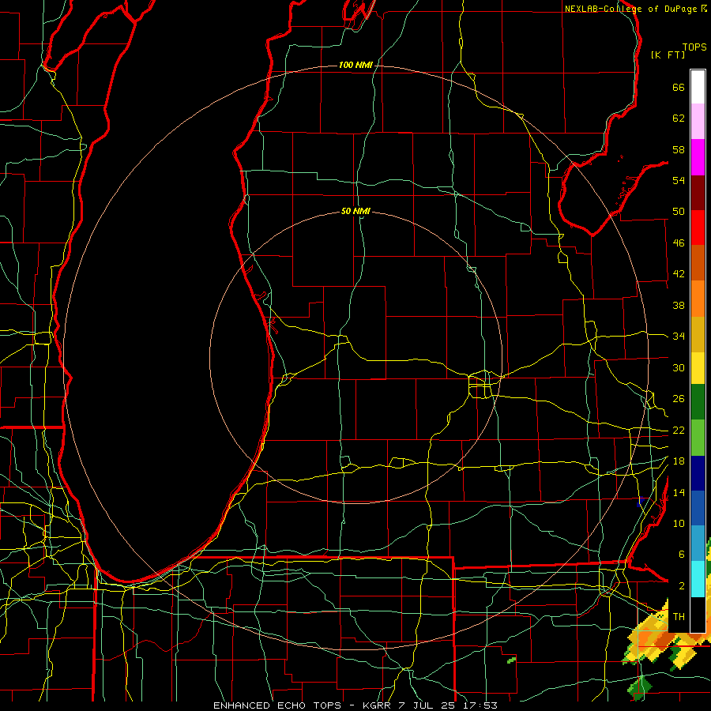The width and height of the screenshot is (711, 711).
Task: Click the legend value '26'
Action: 679,399
